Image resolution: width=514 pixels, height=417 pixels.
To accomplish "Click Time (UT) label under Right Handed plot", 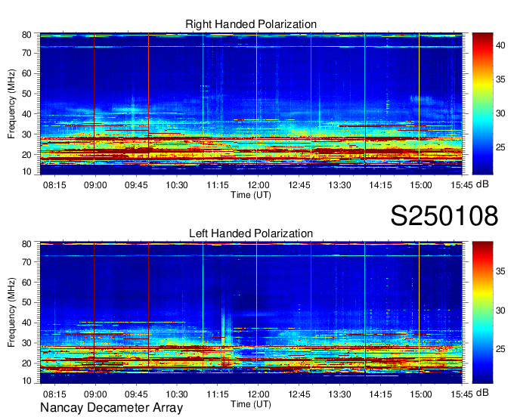I will tap(251, 195).
